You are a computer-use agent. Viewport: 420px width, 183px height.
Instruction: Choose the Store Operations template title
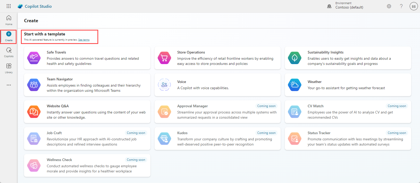click(191, 52)
